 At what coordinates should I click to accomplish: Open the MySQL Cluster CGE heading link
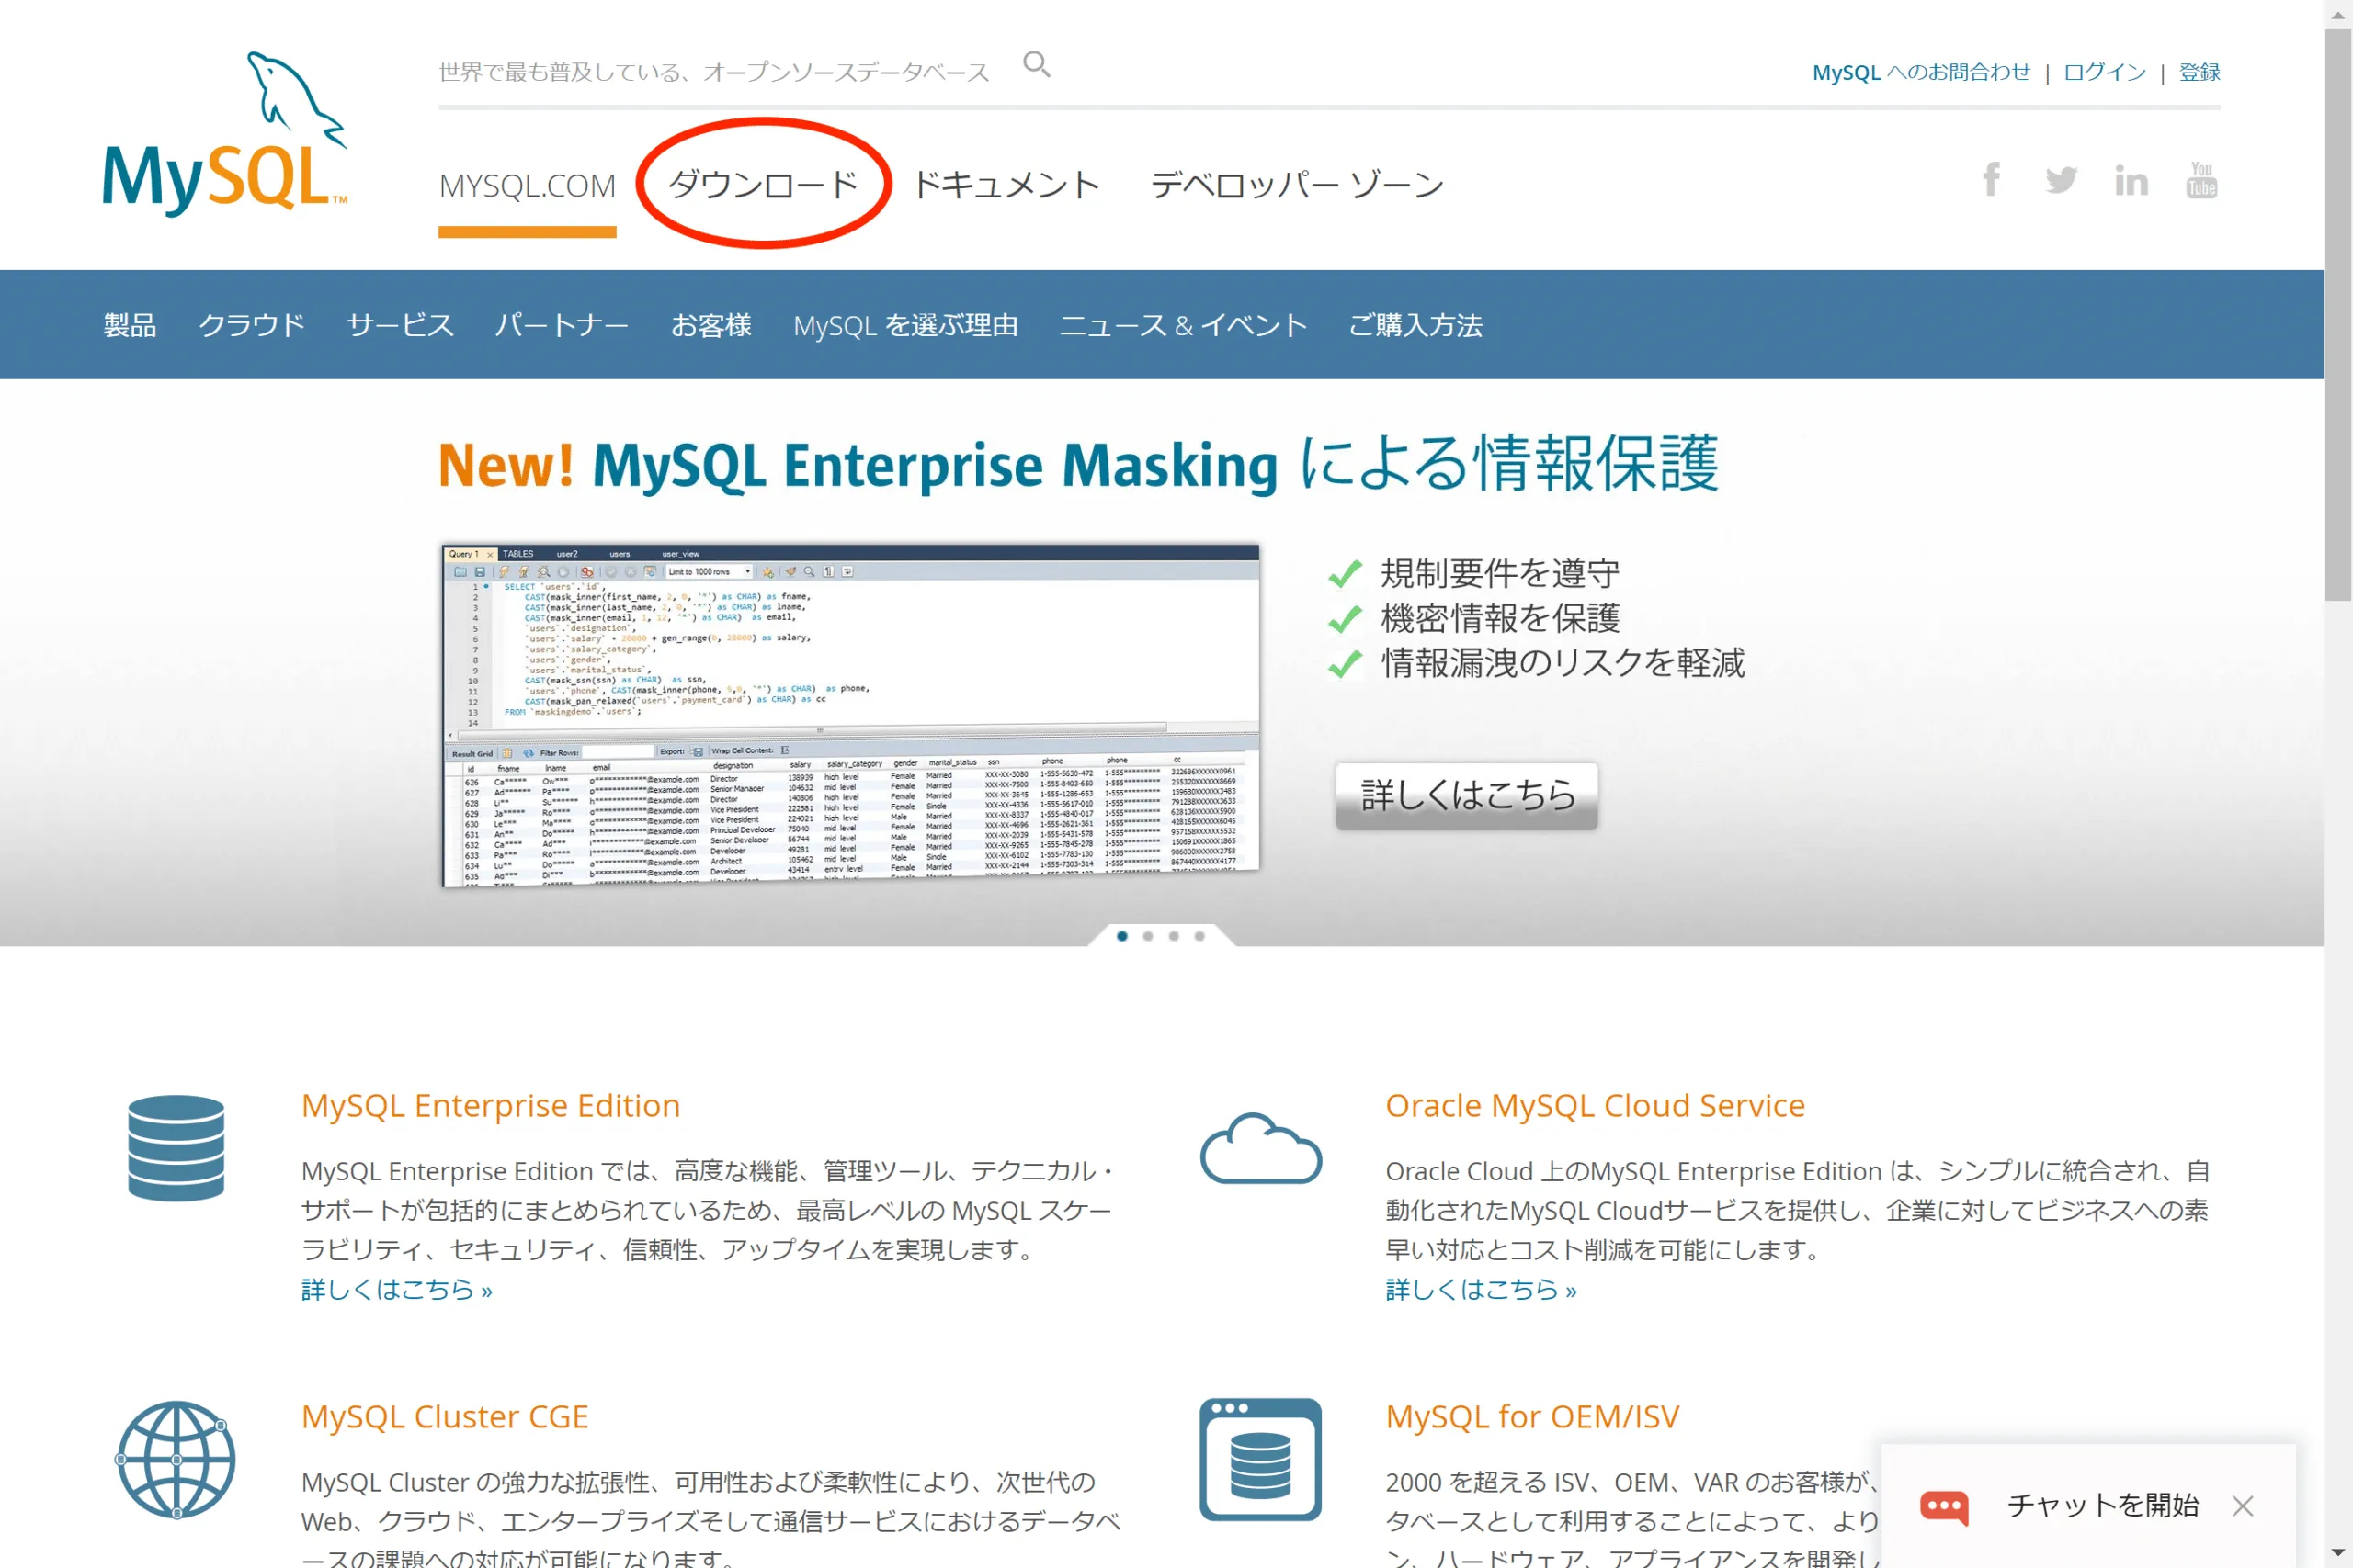444,1416
